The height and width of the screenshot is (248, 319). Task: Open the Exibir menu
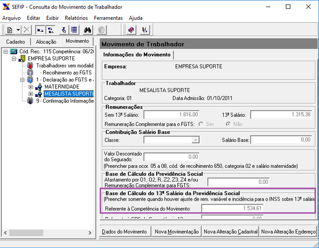[52, 18]
